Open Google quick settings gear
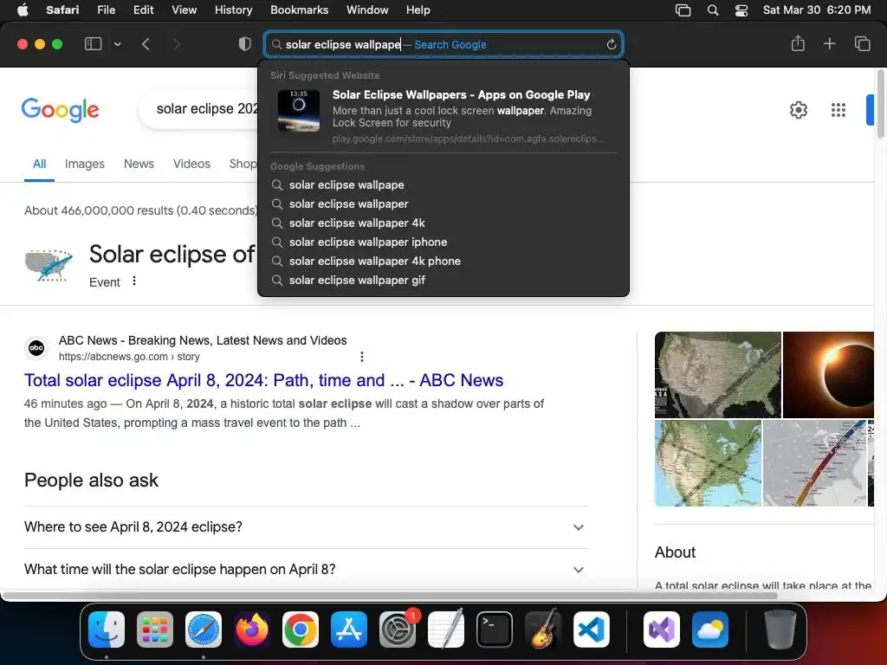The image size is (887, 665). [x=798, y=110]
